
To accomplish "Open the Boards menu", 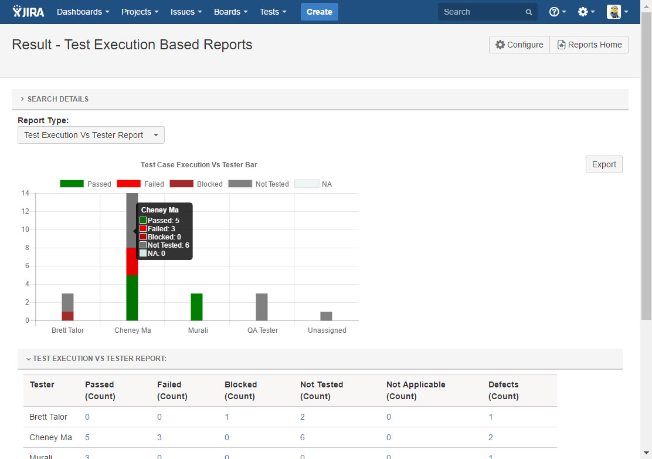I will [230, 12].
